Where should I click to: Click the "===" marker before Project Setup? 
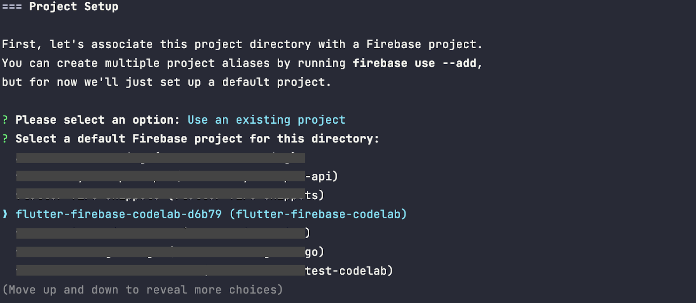[x=12, y=7]
